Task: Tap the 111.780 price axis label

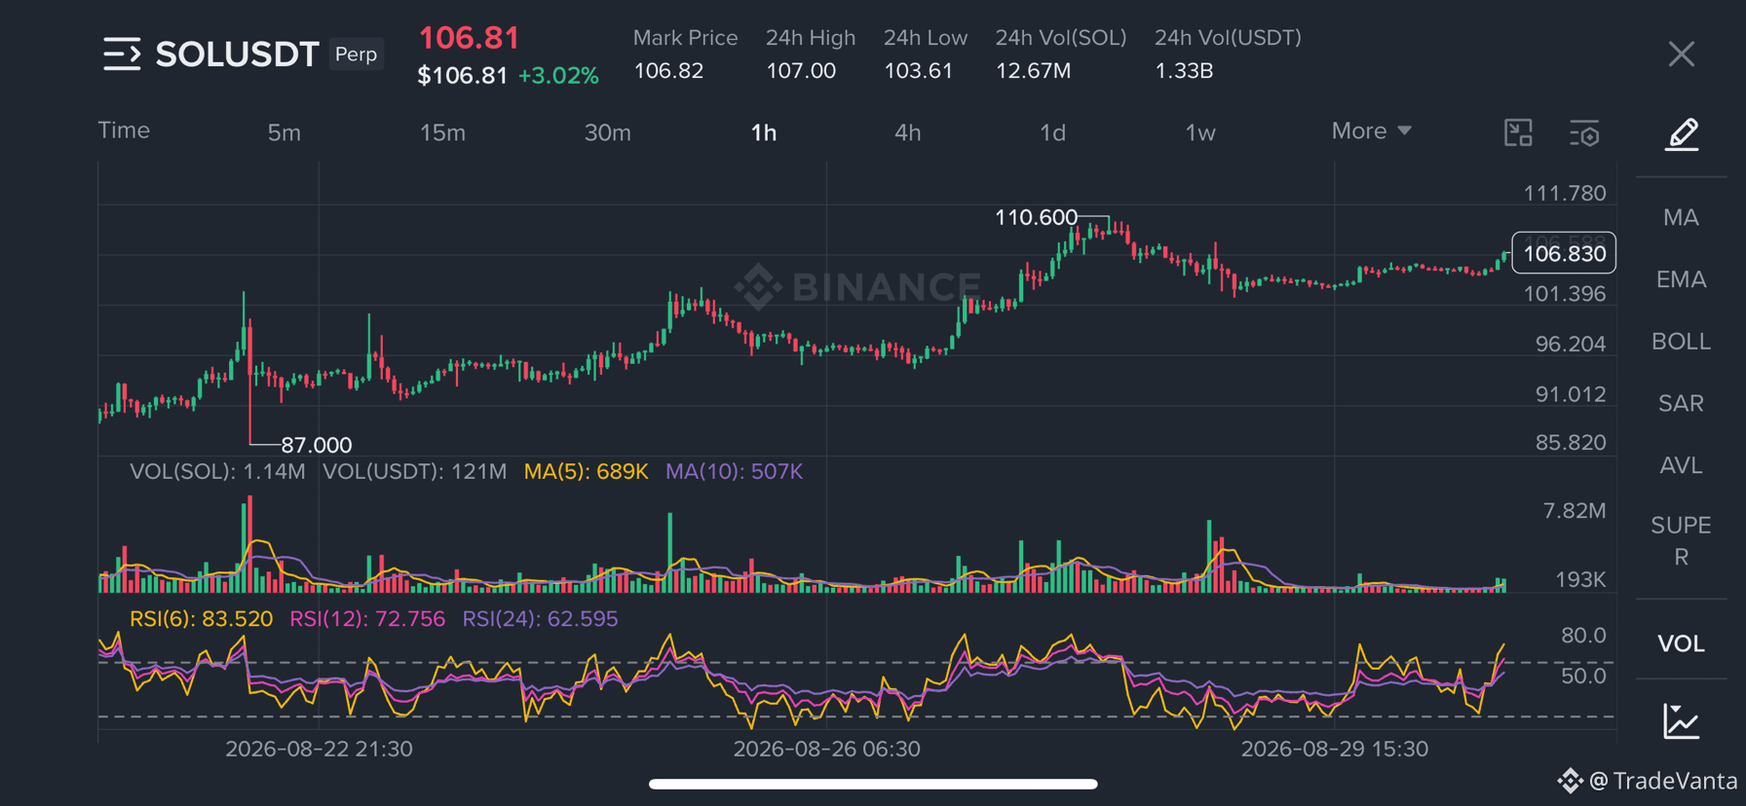Action: (x=1565, y=193)
